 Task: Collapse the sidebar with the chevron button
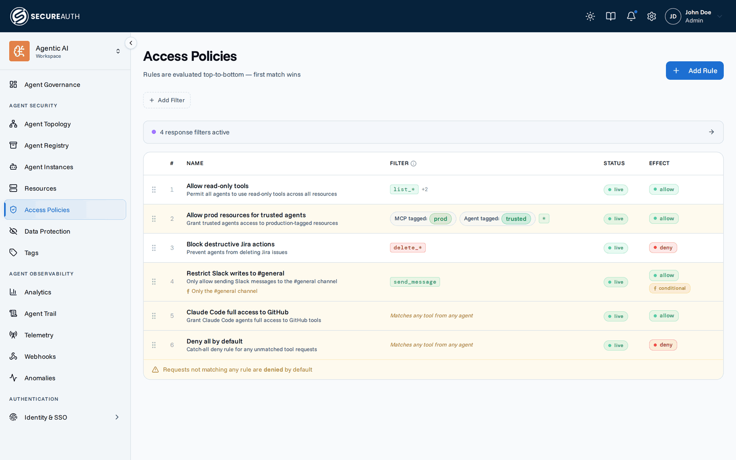131,43
